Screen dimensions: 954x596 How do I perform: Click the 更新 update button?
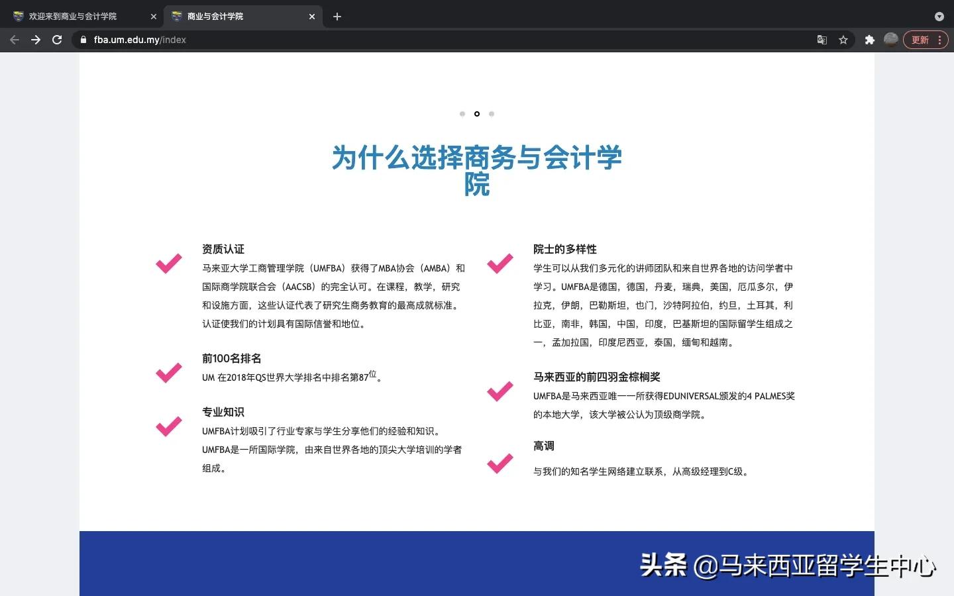pos(920,40)
